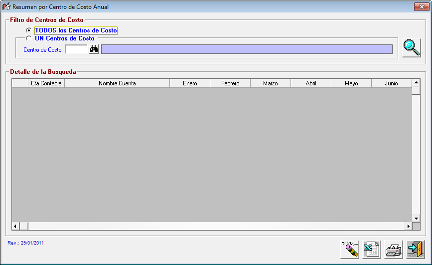Click the Cta Contable column header
432x265 pixels.
tap(46, 83)
